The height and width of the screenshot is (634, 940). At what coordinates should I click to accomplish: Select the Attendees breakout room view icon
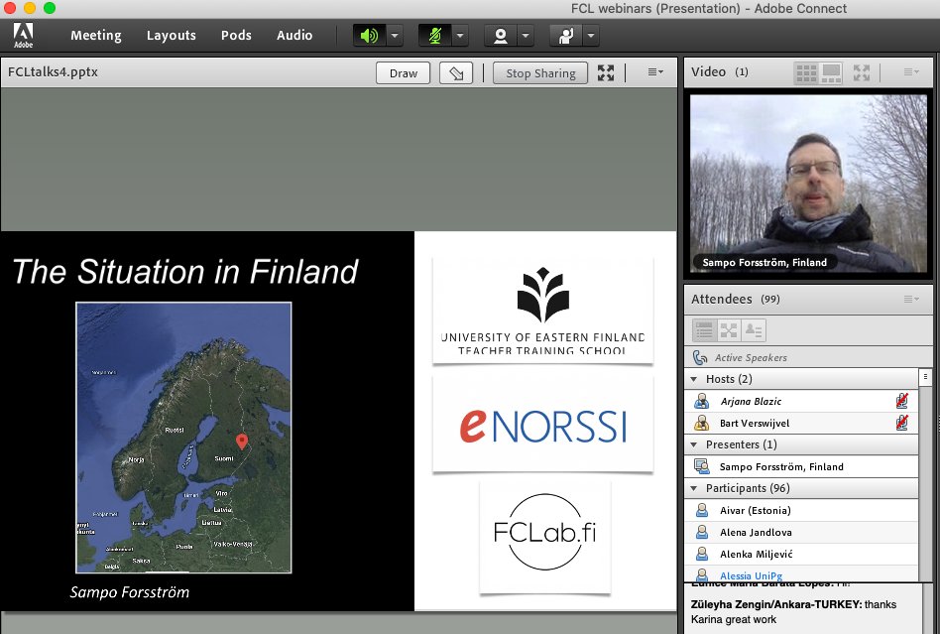[729, 330]
